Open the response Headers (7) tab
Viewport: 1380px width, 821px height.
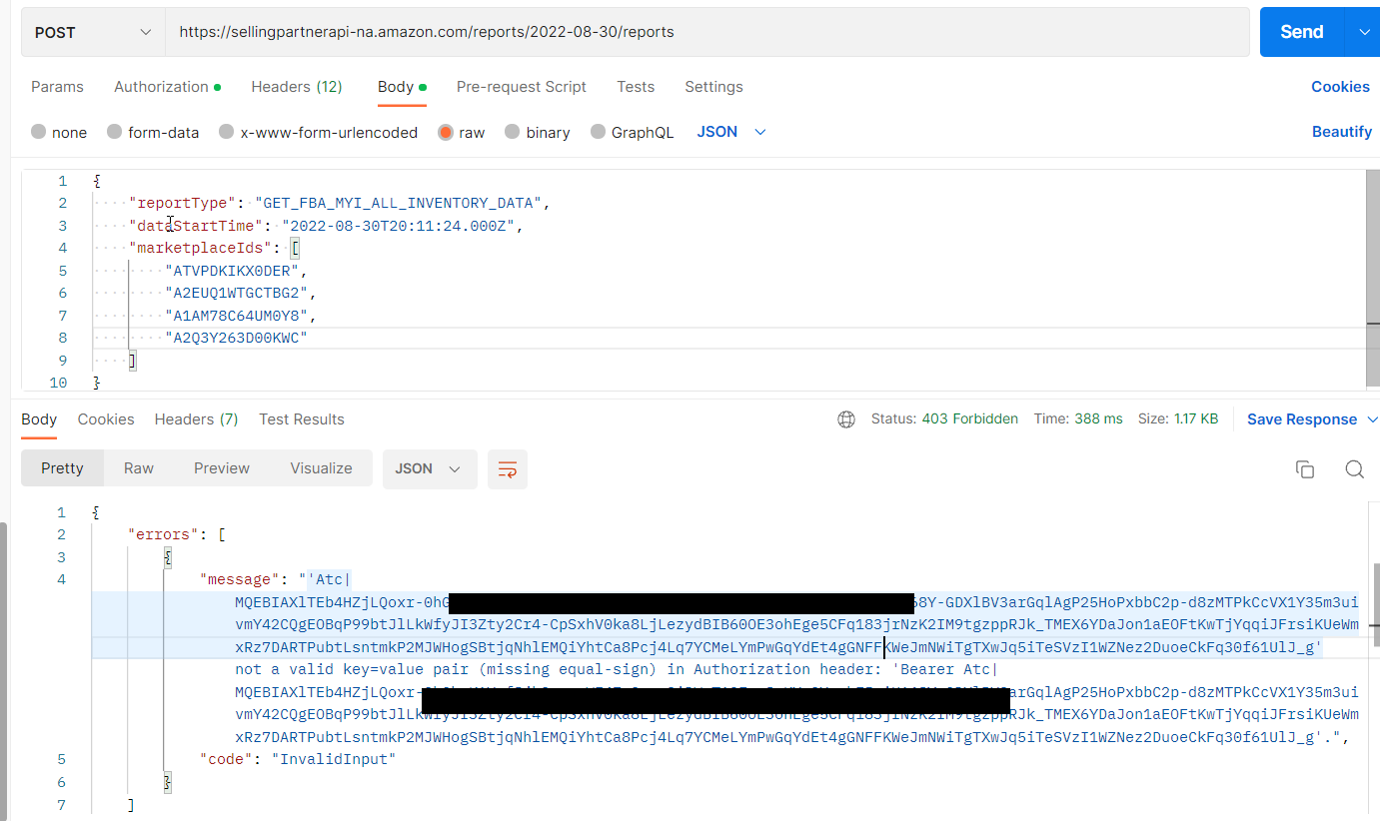196,419
